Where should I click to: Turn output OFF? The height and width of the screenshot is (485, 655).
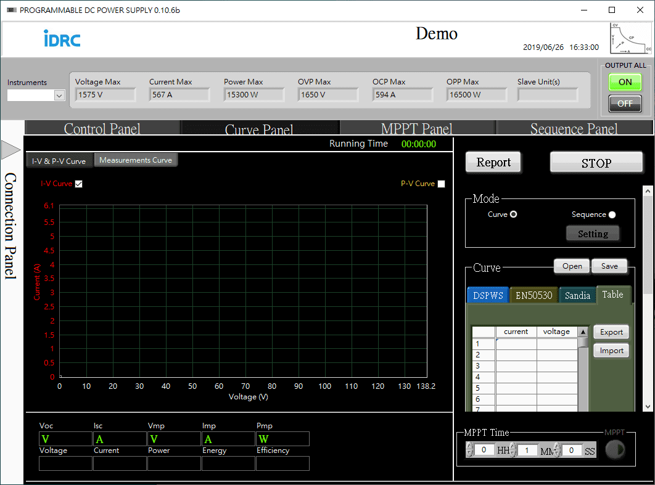tap(625, 104)
